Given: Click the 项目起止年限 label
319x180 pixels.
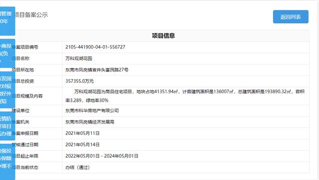Looking at the screenshot, I should click(x=25, y=156).
